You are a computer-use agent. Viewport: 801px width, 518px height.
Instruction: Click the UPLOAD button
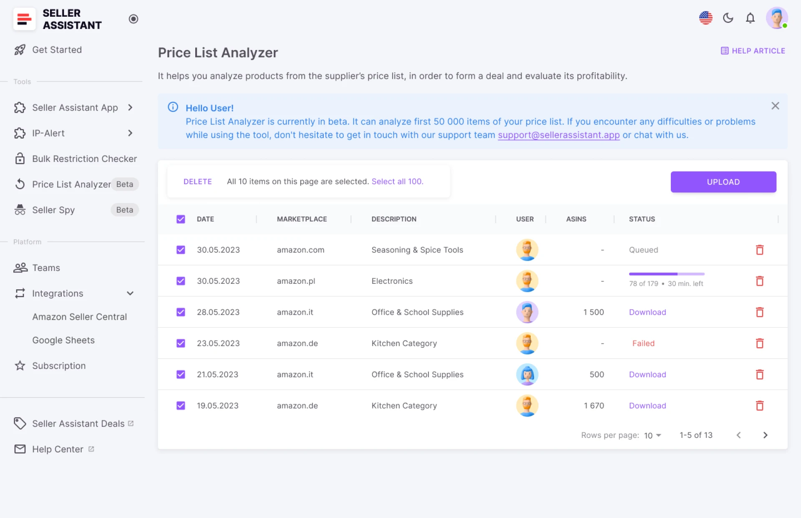(723, 182)
